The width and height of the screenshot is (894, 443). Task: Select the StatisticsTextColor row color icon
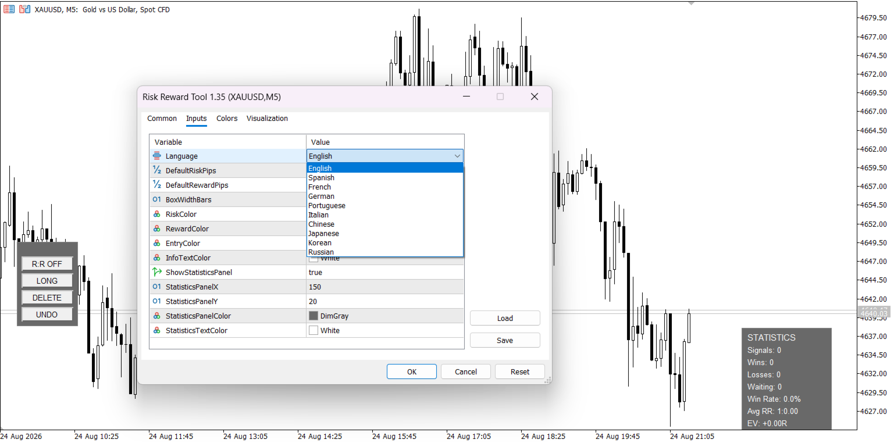click(x=157, y=330)
